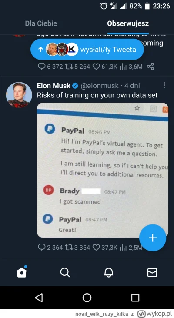This screenshot has width=174, height=318.
Task: Tap the Android back navigation button
Action: coord(39,298)
